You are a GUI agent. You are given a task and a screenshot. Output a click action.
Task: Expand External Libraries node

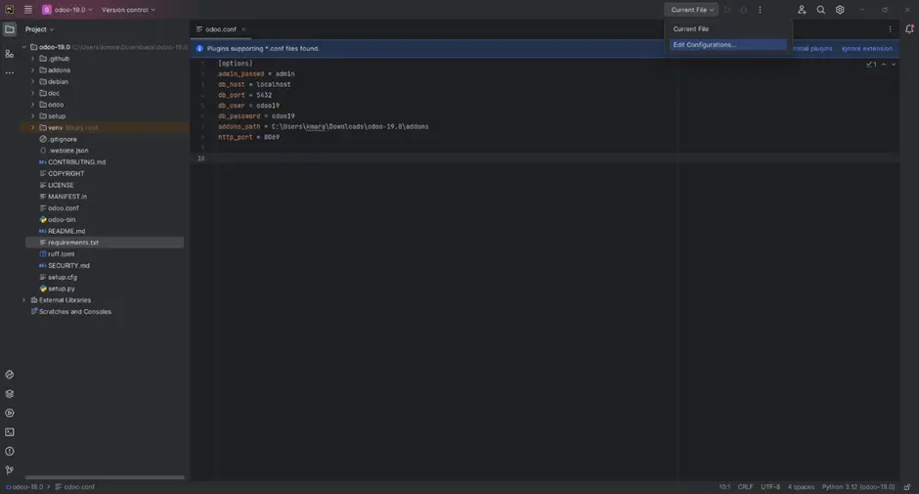coord(24,299)
